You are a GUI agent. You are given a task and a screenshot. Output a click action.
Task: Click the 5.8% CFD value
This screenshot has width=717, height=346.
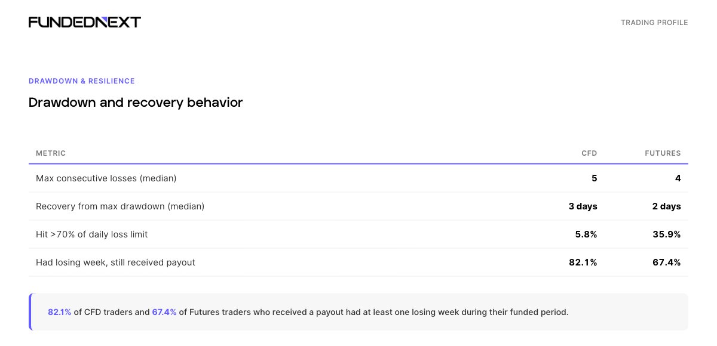click(x=586, y=234)
